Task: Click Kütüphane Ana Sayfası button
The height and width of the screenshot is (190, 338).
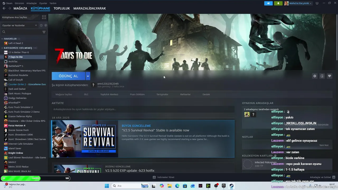Action: click(20, 17)
